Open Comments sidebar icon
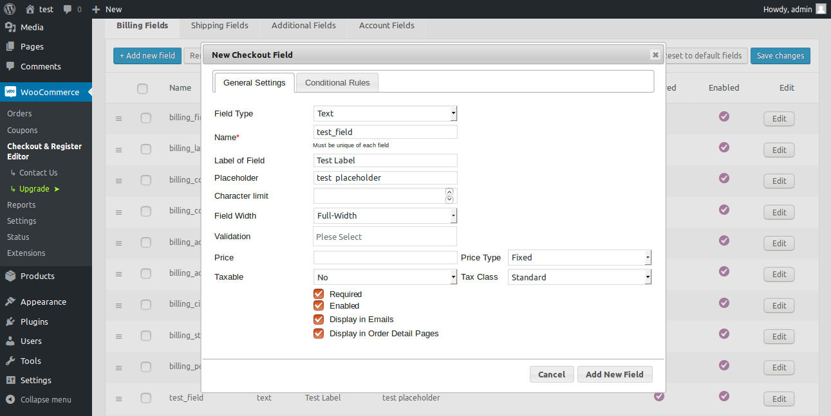 pos(10,66)
